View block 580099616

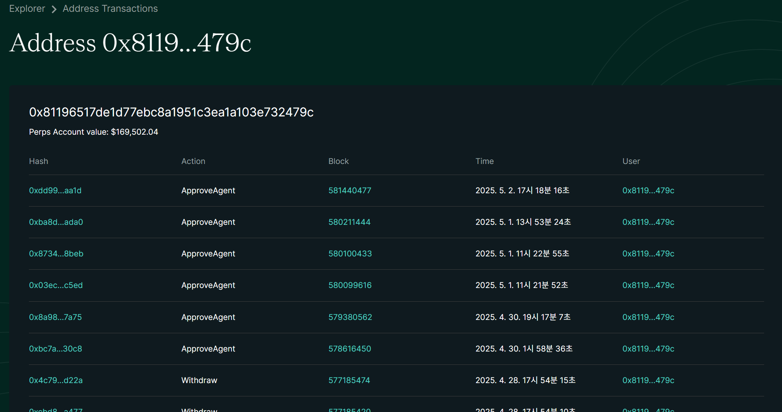coord(350,285)
